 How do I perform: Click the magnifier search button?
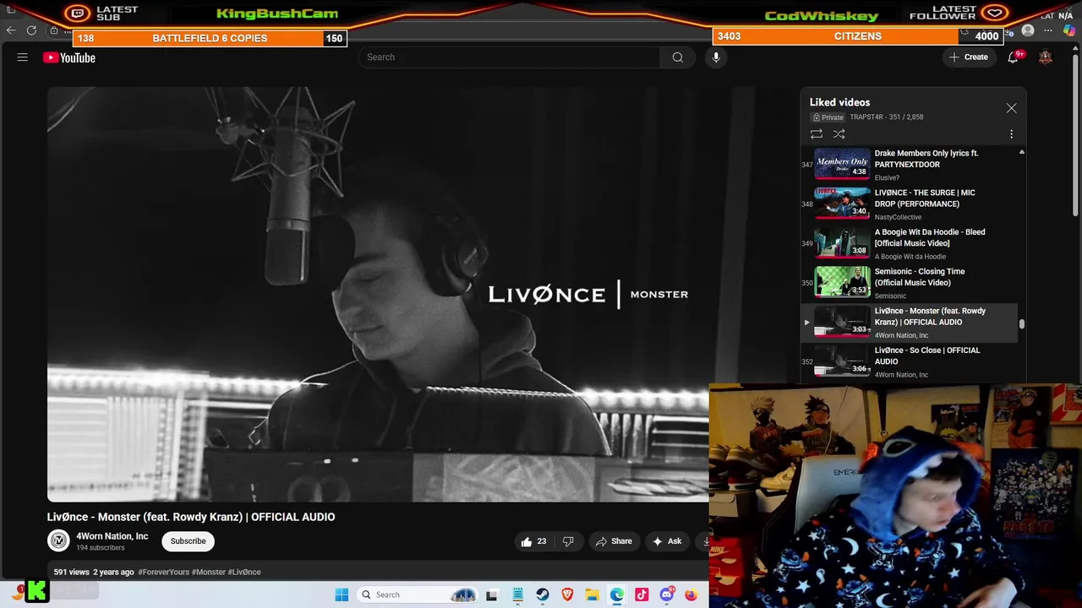click(x=677, y=57)
